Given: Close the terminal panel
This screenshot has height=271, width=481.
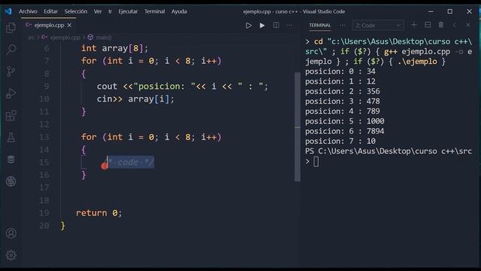Looking at the screenshot, I should 467,25.
